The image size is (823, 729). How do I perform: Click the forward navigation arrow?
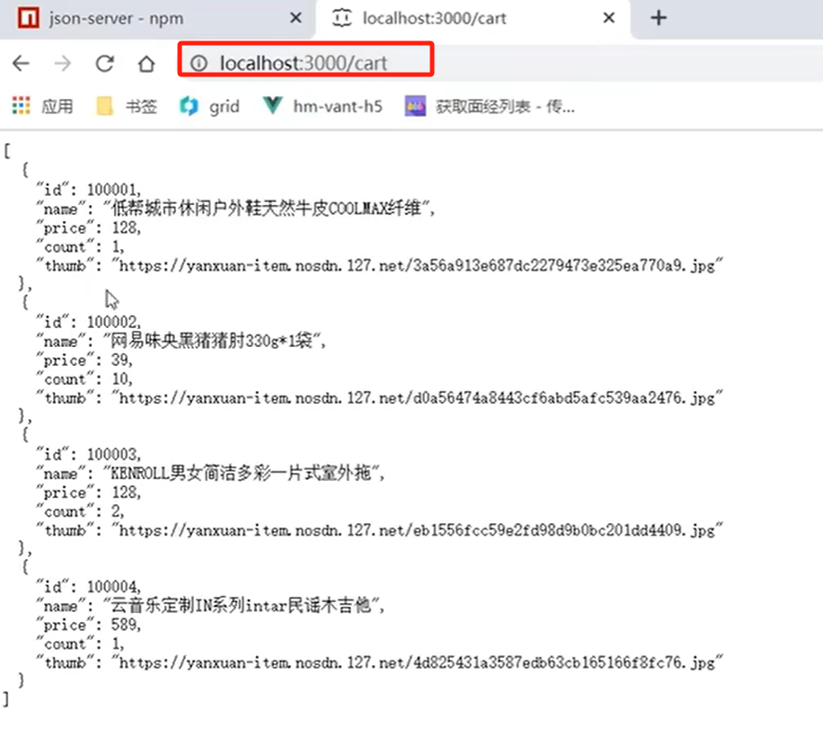pos(63,64)
